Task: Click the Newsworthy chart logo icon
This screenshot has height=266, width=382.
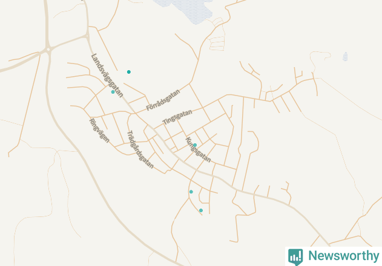Action: [295, 257]
